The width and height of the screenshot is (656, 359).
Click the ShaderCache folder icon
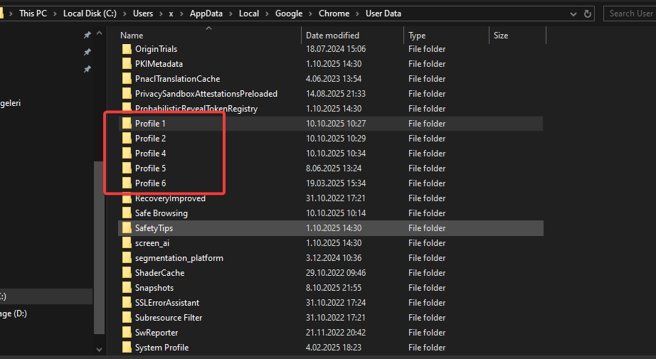click(x=127, y=273)
